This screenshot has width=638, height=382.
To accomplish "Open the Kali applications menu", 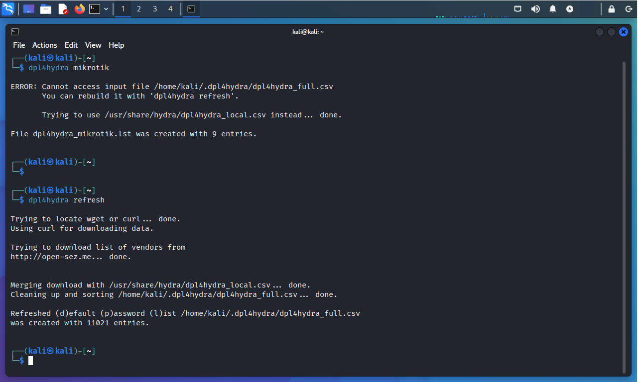I will 8,8.
